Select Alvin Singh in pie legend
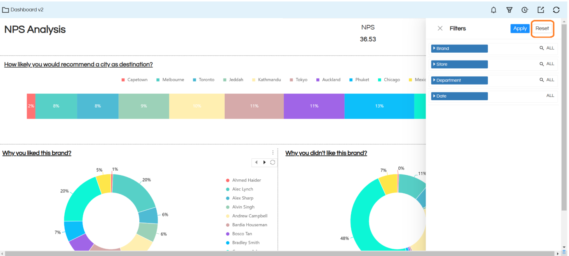 (240, 207)
